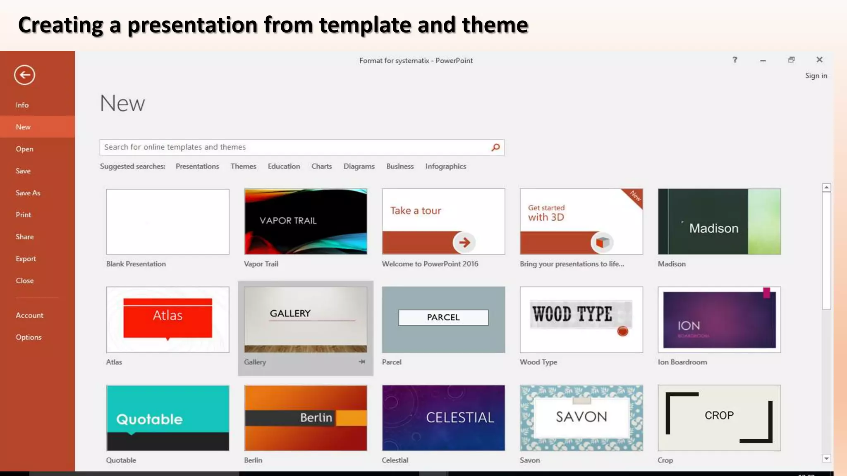The width and height of the screenshot is (847, 476).
Task: Click Business suggested search
Action: (400, 166)
